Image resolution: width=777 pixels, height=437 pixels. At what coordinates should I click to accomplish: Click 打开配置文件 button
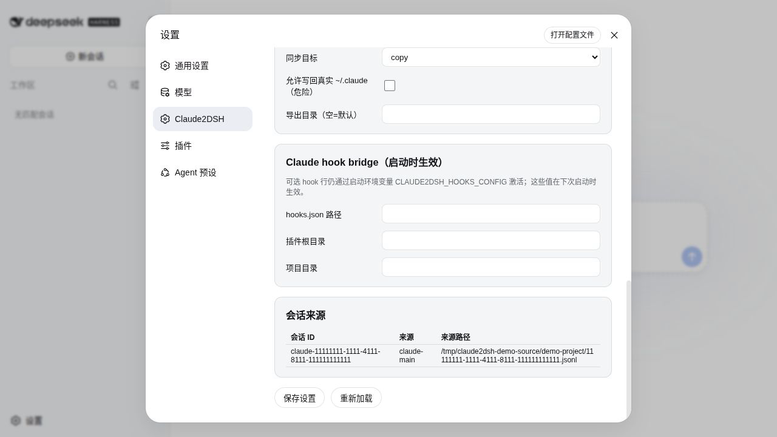[x=572, y=35]
